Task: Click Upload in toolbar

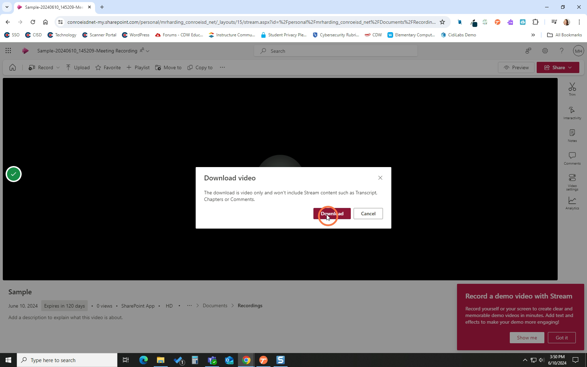Action: coord(78,67)
